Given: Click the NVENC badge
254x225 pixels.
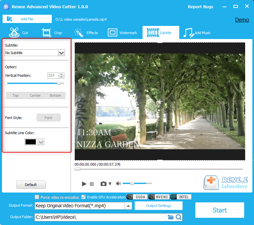Looking at the screenshot, I should 159,197.
